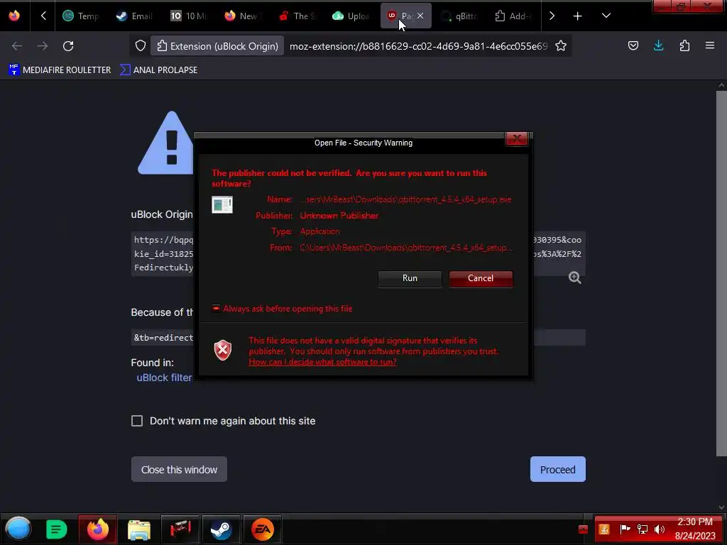Screen dimensions: 727x545
Task: Close the active uBlock page tab
Action: pyautogui.click(x=420, y=16)
